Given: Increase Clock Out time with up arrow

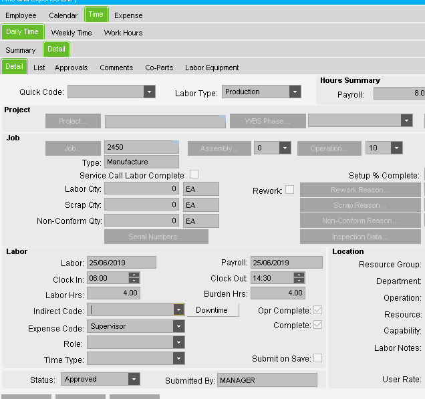Looking at the screenshot, I should point(299,275).
